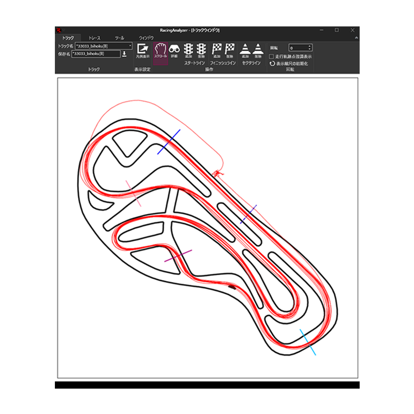Click the remove sector line cone icon

(258, 50)
